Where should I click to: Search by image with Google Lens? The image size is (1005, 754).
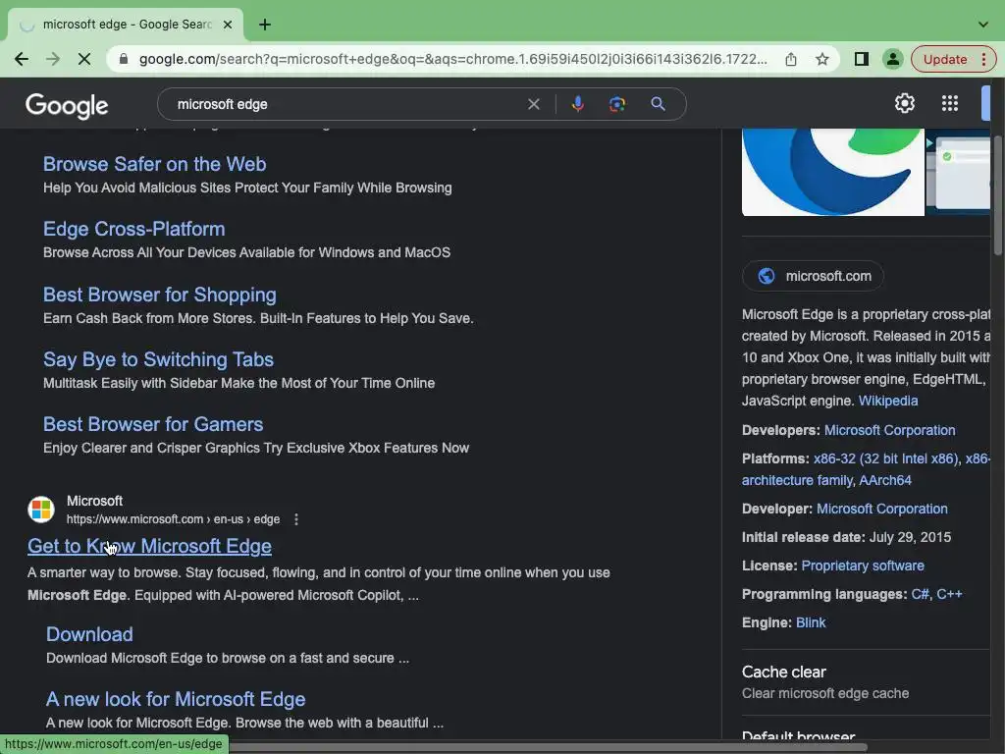click(x=617, y=104)
